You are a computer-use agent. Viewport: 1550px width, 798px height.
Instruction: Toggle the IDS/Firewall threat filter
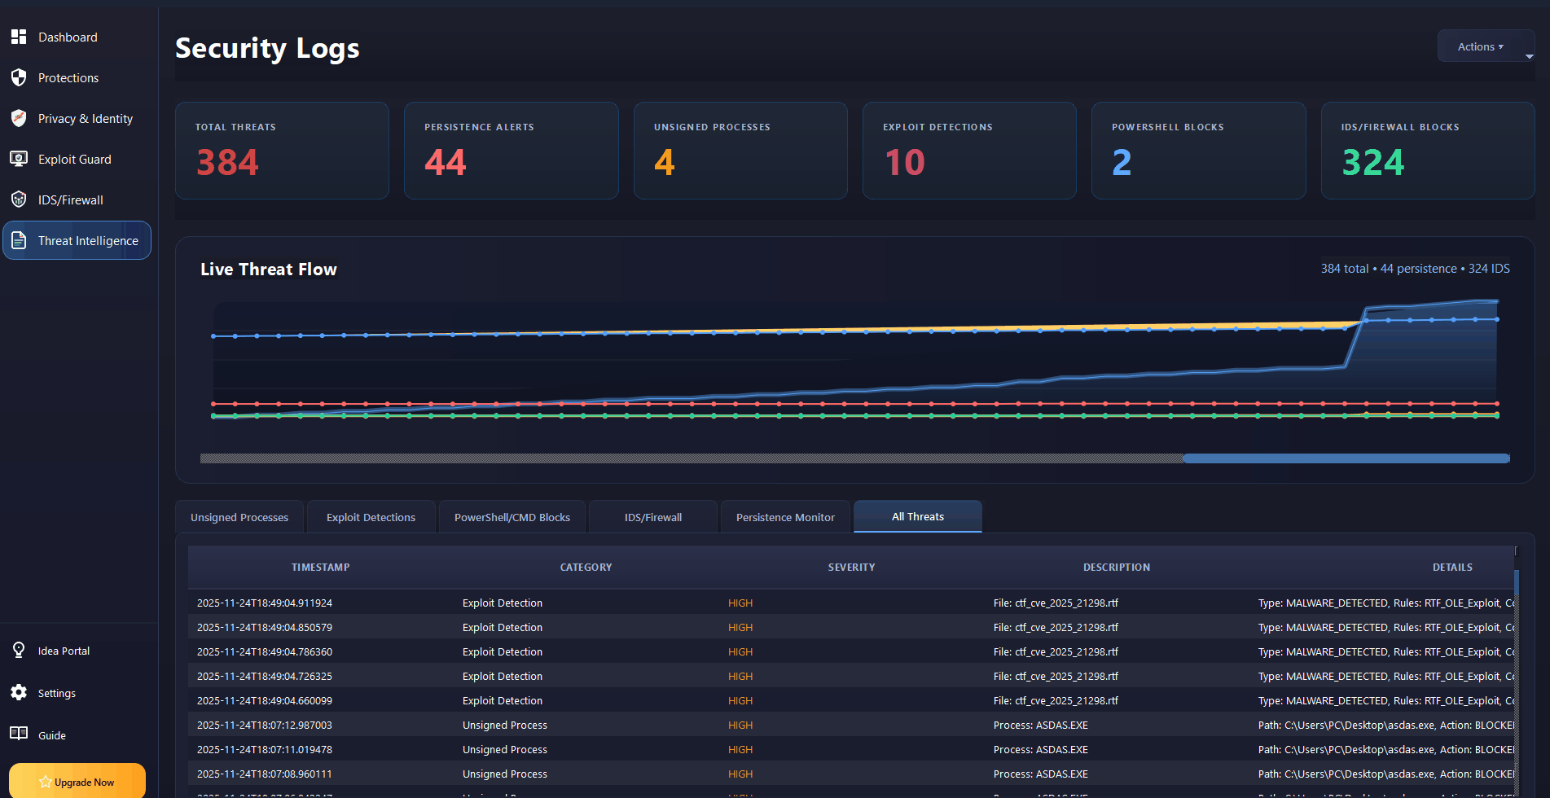[652, 516]
